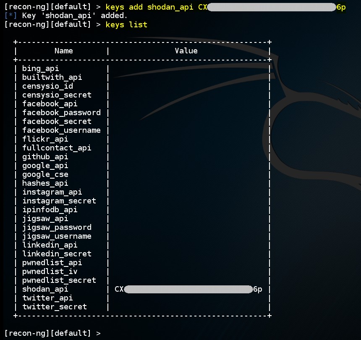Click the "Key 'shodan_api' added." message

tap(75, 16)
